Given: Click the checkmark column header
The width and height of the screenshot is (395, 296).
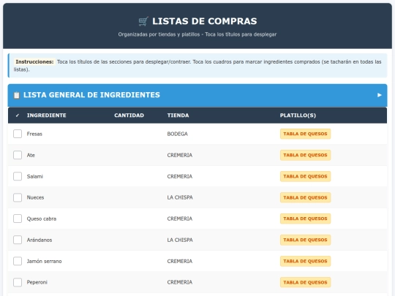Looking at the screenshot, I should tap(18, 115).
